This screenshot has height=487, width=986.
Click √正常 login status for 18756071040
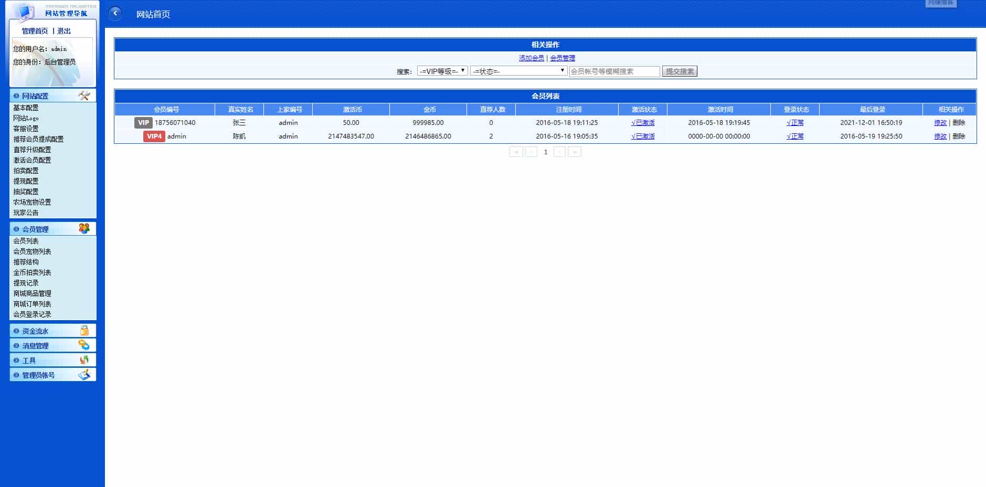tap(795, 123)
